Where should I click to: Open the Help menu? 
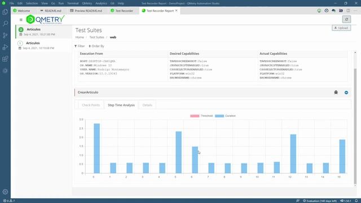121,3
